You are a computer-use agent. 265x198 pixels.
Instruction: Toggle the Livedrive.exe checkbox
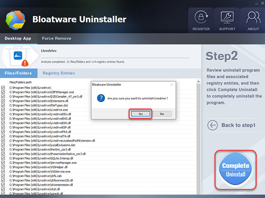pos(3,109)
